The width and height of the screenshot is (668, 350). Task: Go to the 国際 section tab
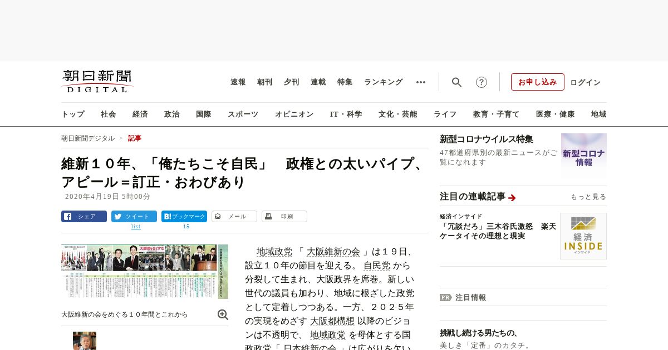[x=204, y=114]
